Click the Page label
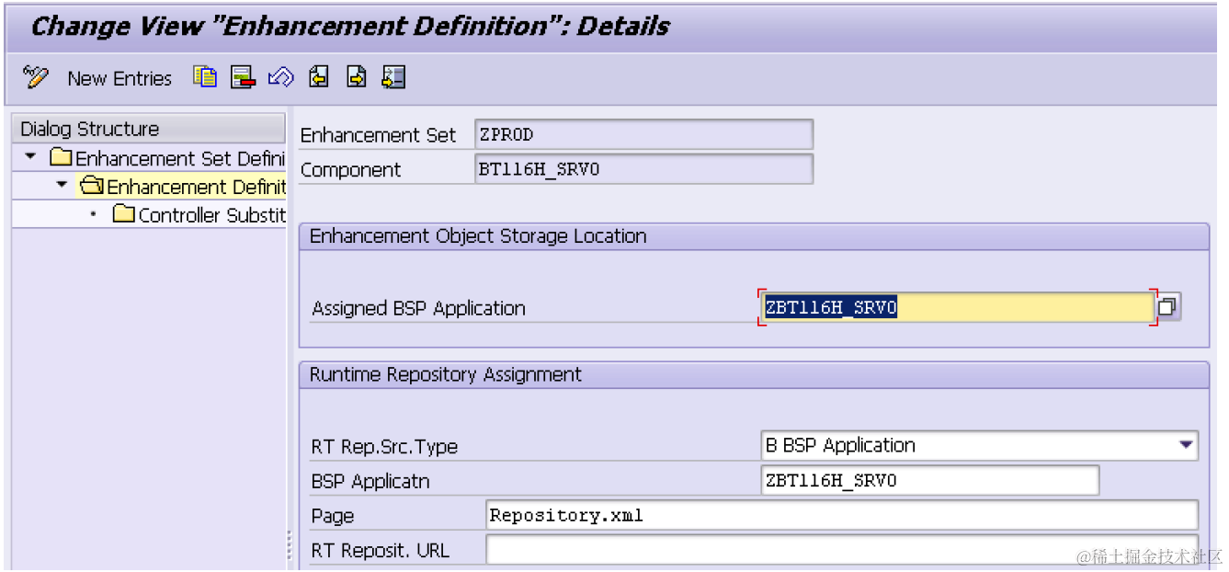1229x572 pixels. (333, 516)
